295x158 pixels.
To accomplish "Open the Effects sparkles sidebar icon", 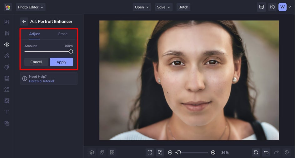I will coord(7,56).
